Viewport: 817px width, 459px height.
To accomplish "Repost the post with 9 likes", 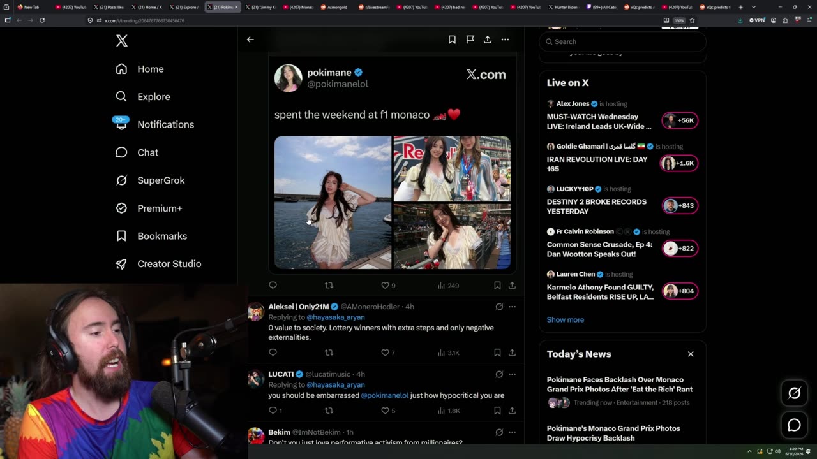I will pos(329,286).
